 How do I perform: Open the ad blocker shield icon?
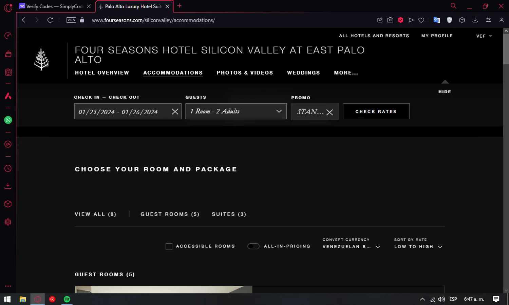(x=400, y=20)
